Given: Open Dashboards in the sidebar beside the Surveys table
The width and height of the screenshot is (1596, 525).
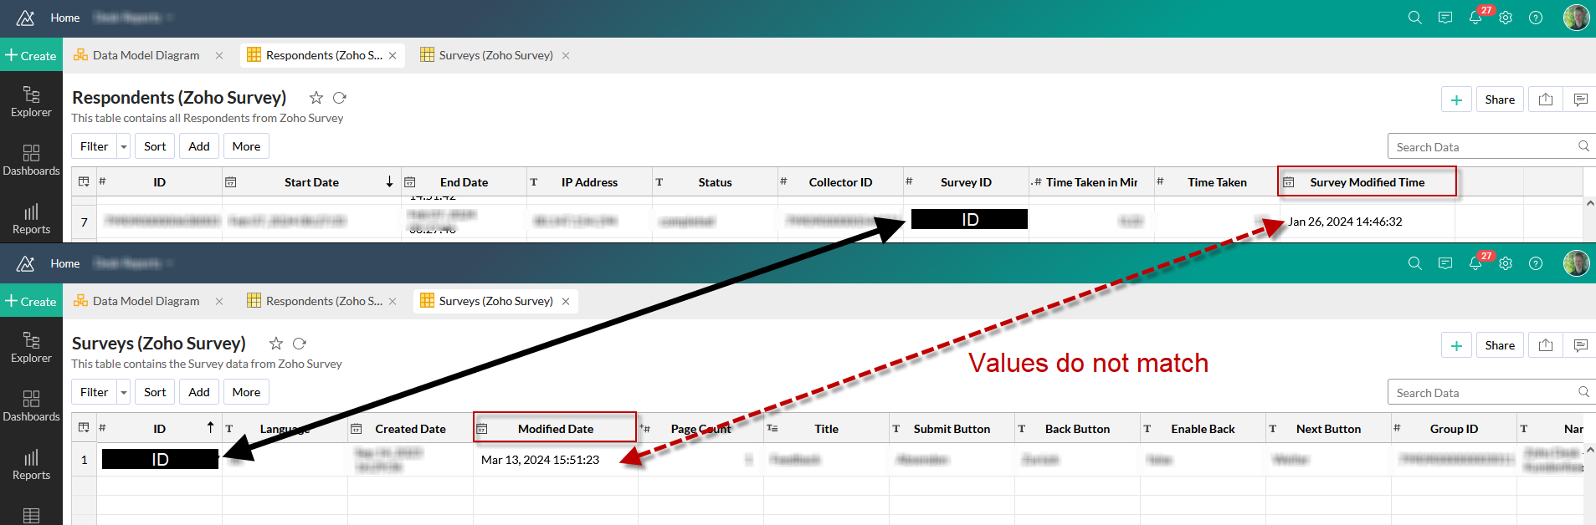Looking at the screenshot, I should (31, 405).
